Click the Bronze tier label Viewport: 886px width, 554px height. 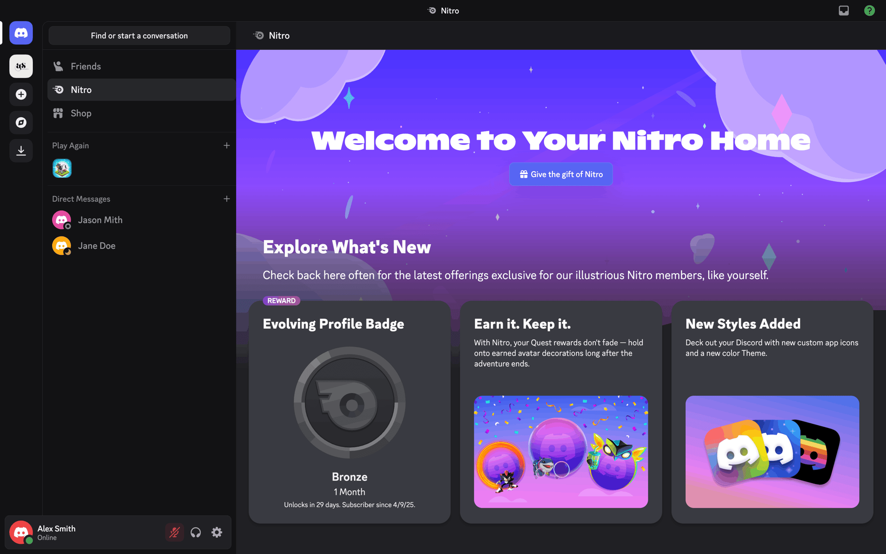tap(349, 476)
